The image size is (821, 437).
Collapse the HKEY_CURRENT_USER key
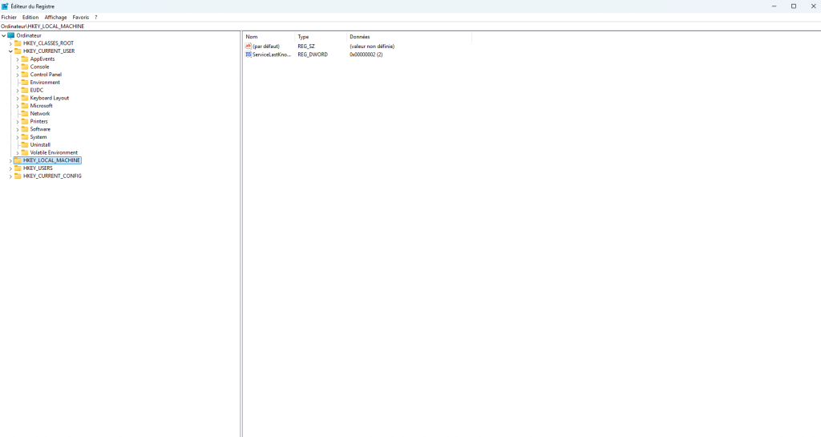click(x=10, y=51)
